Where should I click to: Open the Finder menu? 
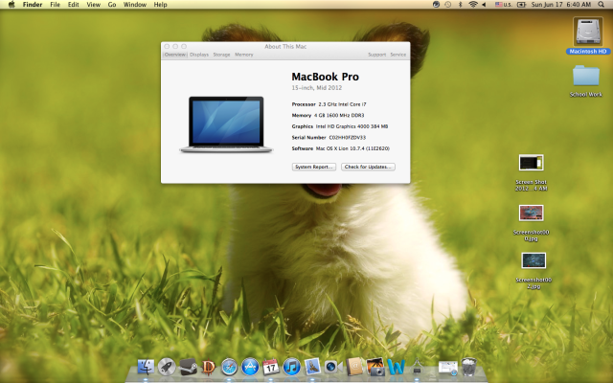coord(33,5)
